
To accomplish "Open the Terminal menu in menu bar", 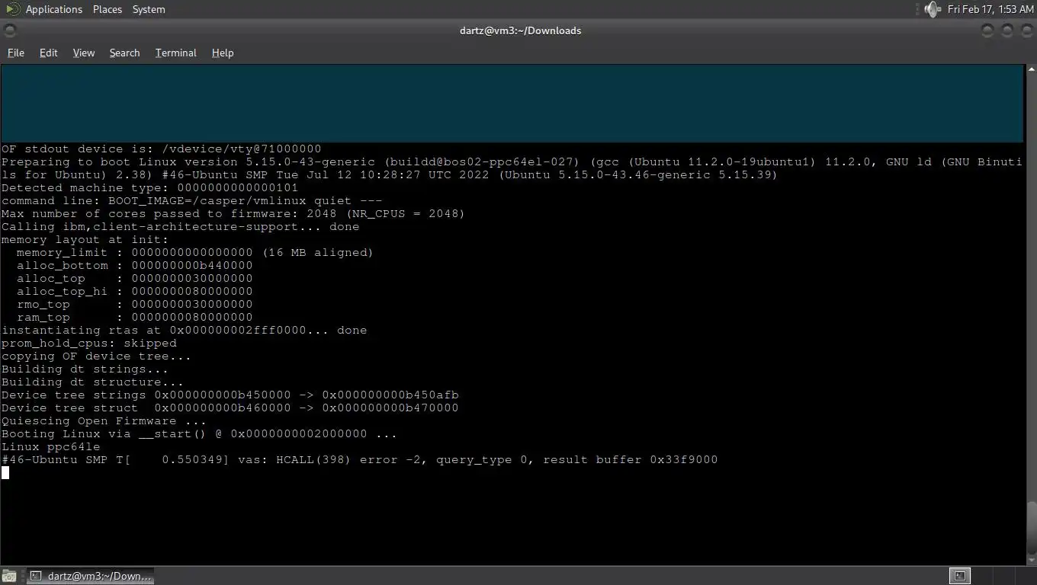I will tap(176, 53).
